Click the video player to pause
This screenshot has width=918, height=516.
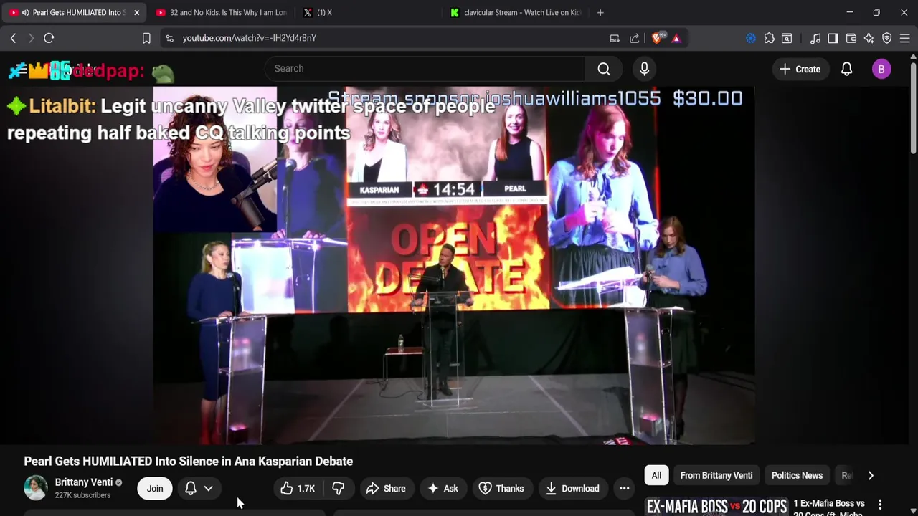tap(453, 265)
